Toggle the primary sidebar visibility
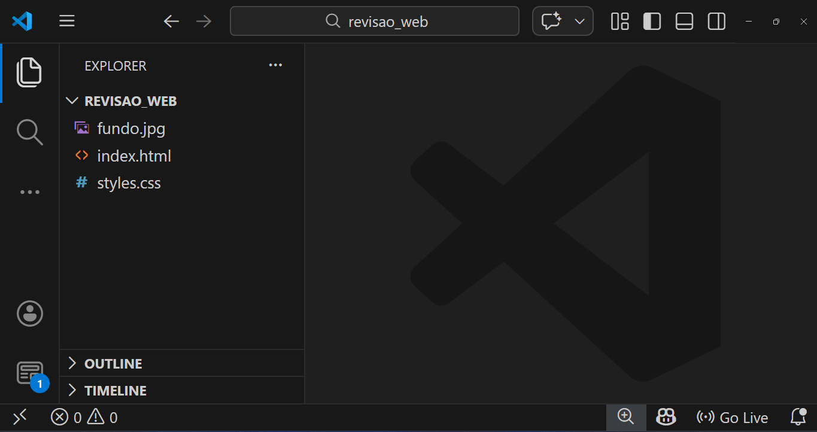The image size is (817, 432). [x=652, y=21]
